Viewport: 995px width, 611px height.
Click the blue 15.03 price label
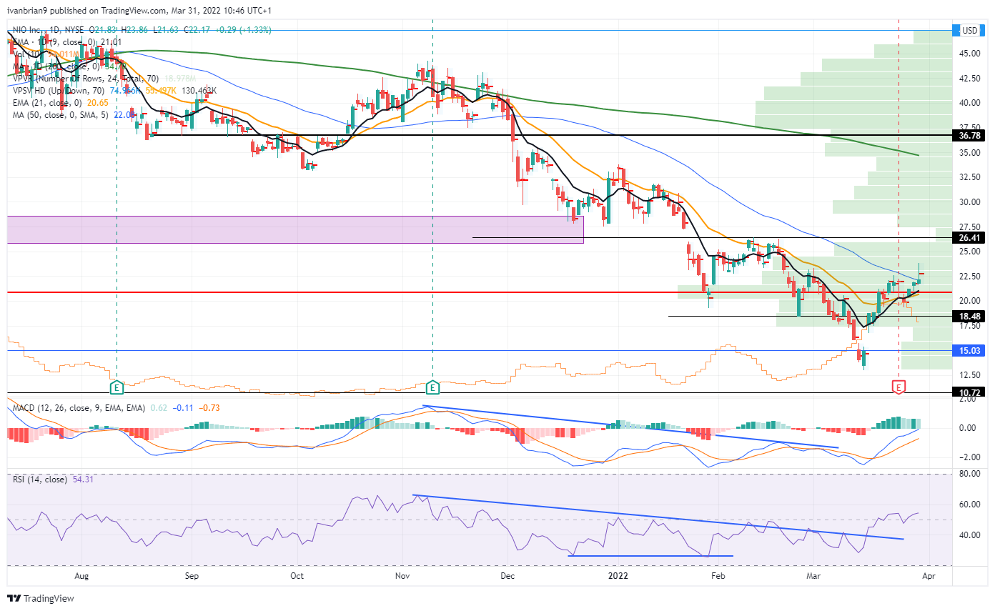tap(969, 350)
